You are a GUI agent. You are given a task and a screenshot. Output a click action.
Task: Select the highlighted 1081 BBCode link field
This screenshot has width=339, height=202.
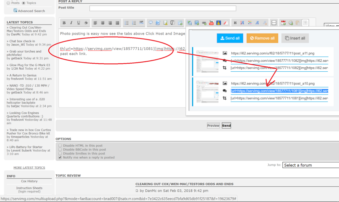[x=279, y=91]
